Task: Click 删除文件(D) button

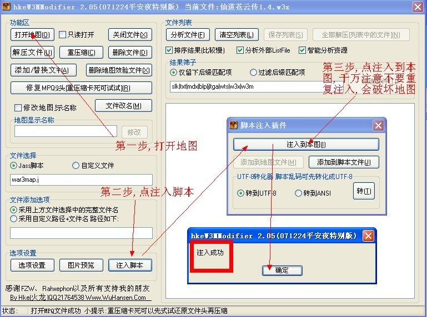Action: click(130, 52)
